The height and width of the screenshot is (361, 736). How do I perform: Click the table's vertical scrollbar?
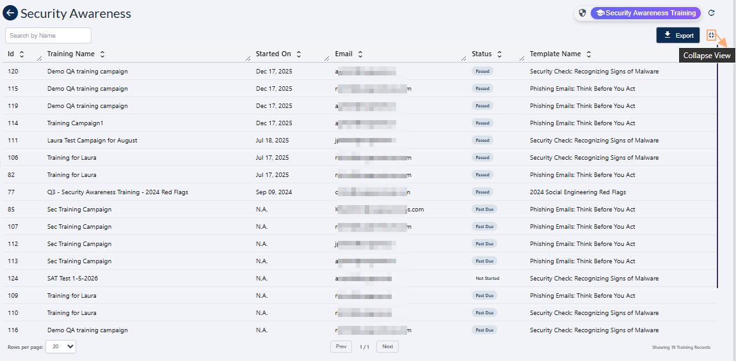click(x=717, y=173)
